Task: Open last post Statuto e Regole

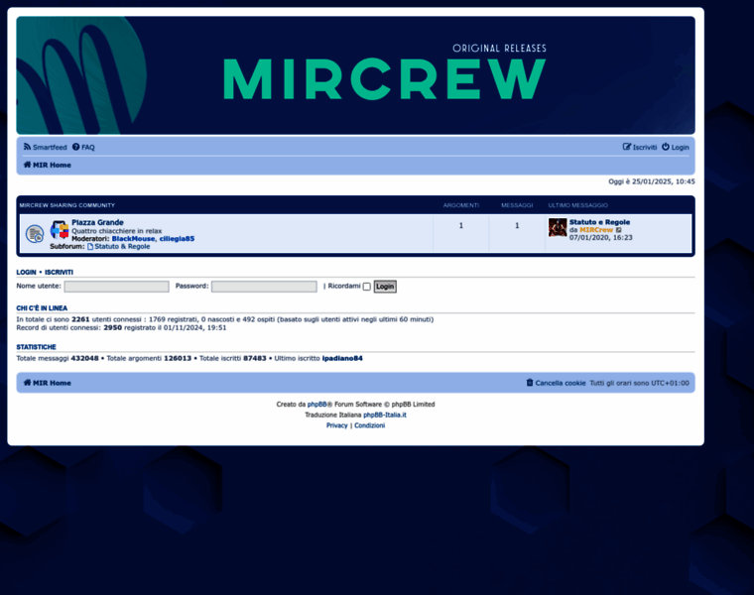Action: [x=599, y=222]
